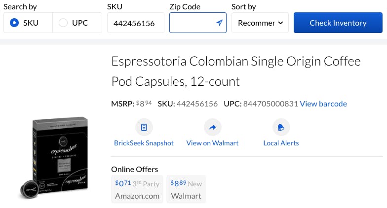Focus the Zip Code text box
This screenshot has width=387, height=208.
coord(192,23)
